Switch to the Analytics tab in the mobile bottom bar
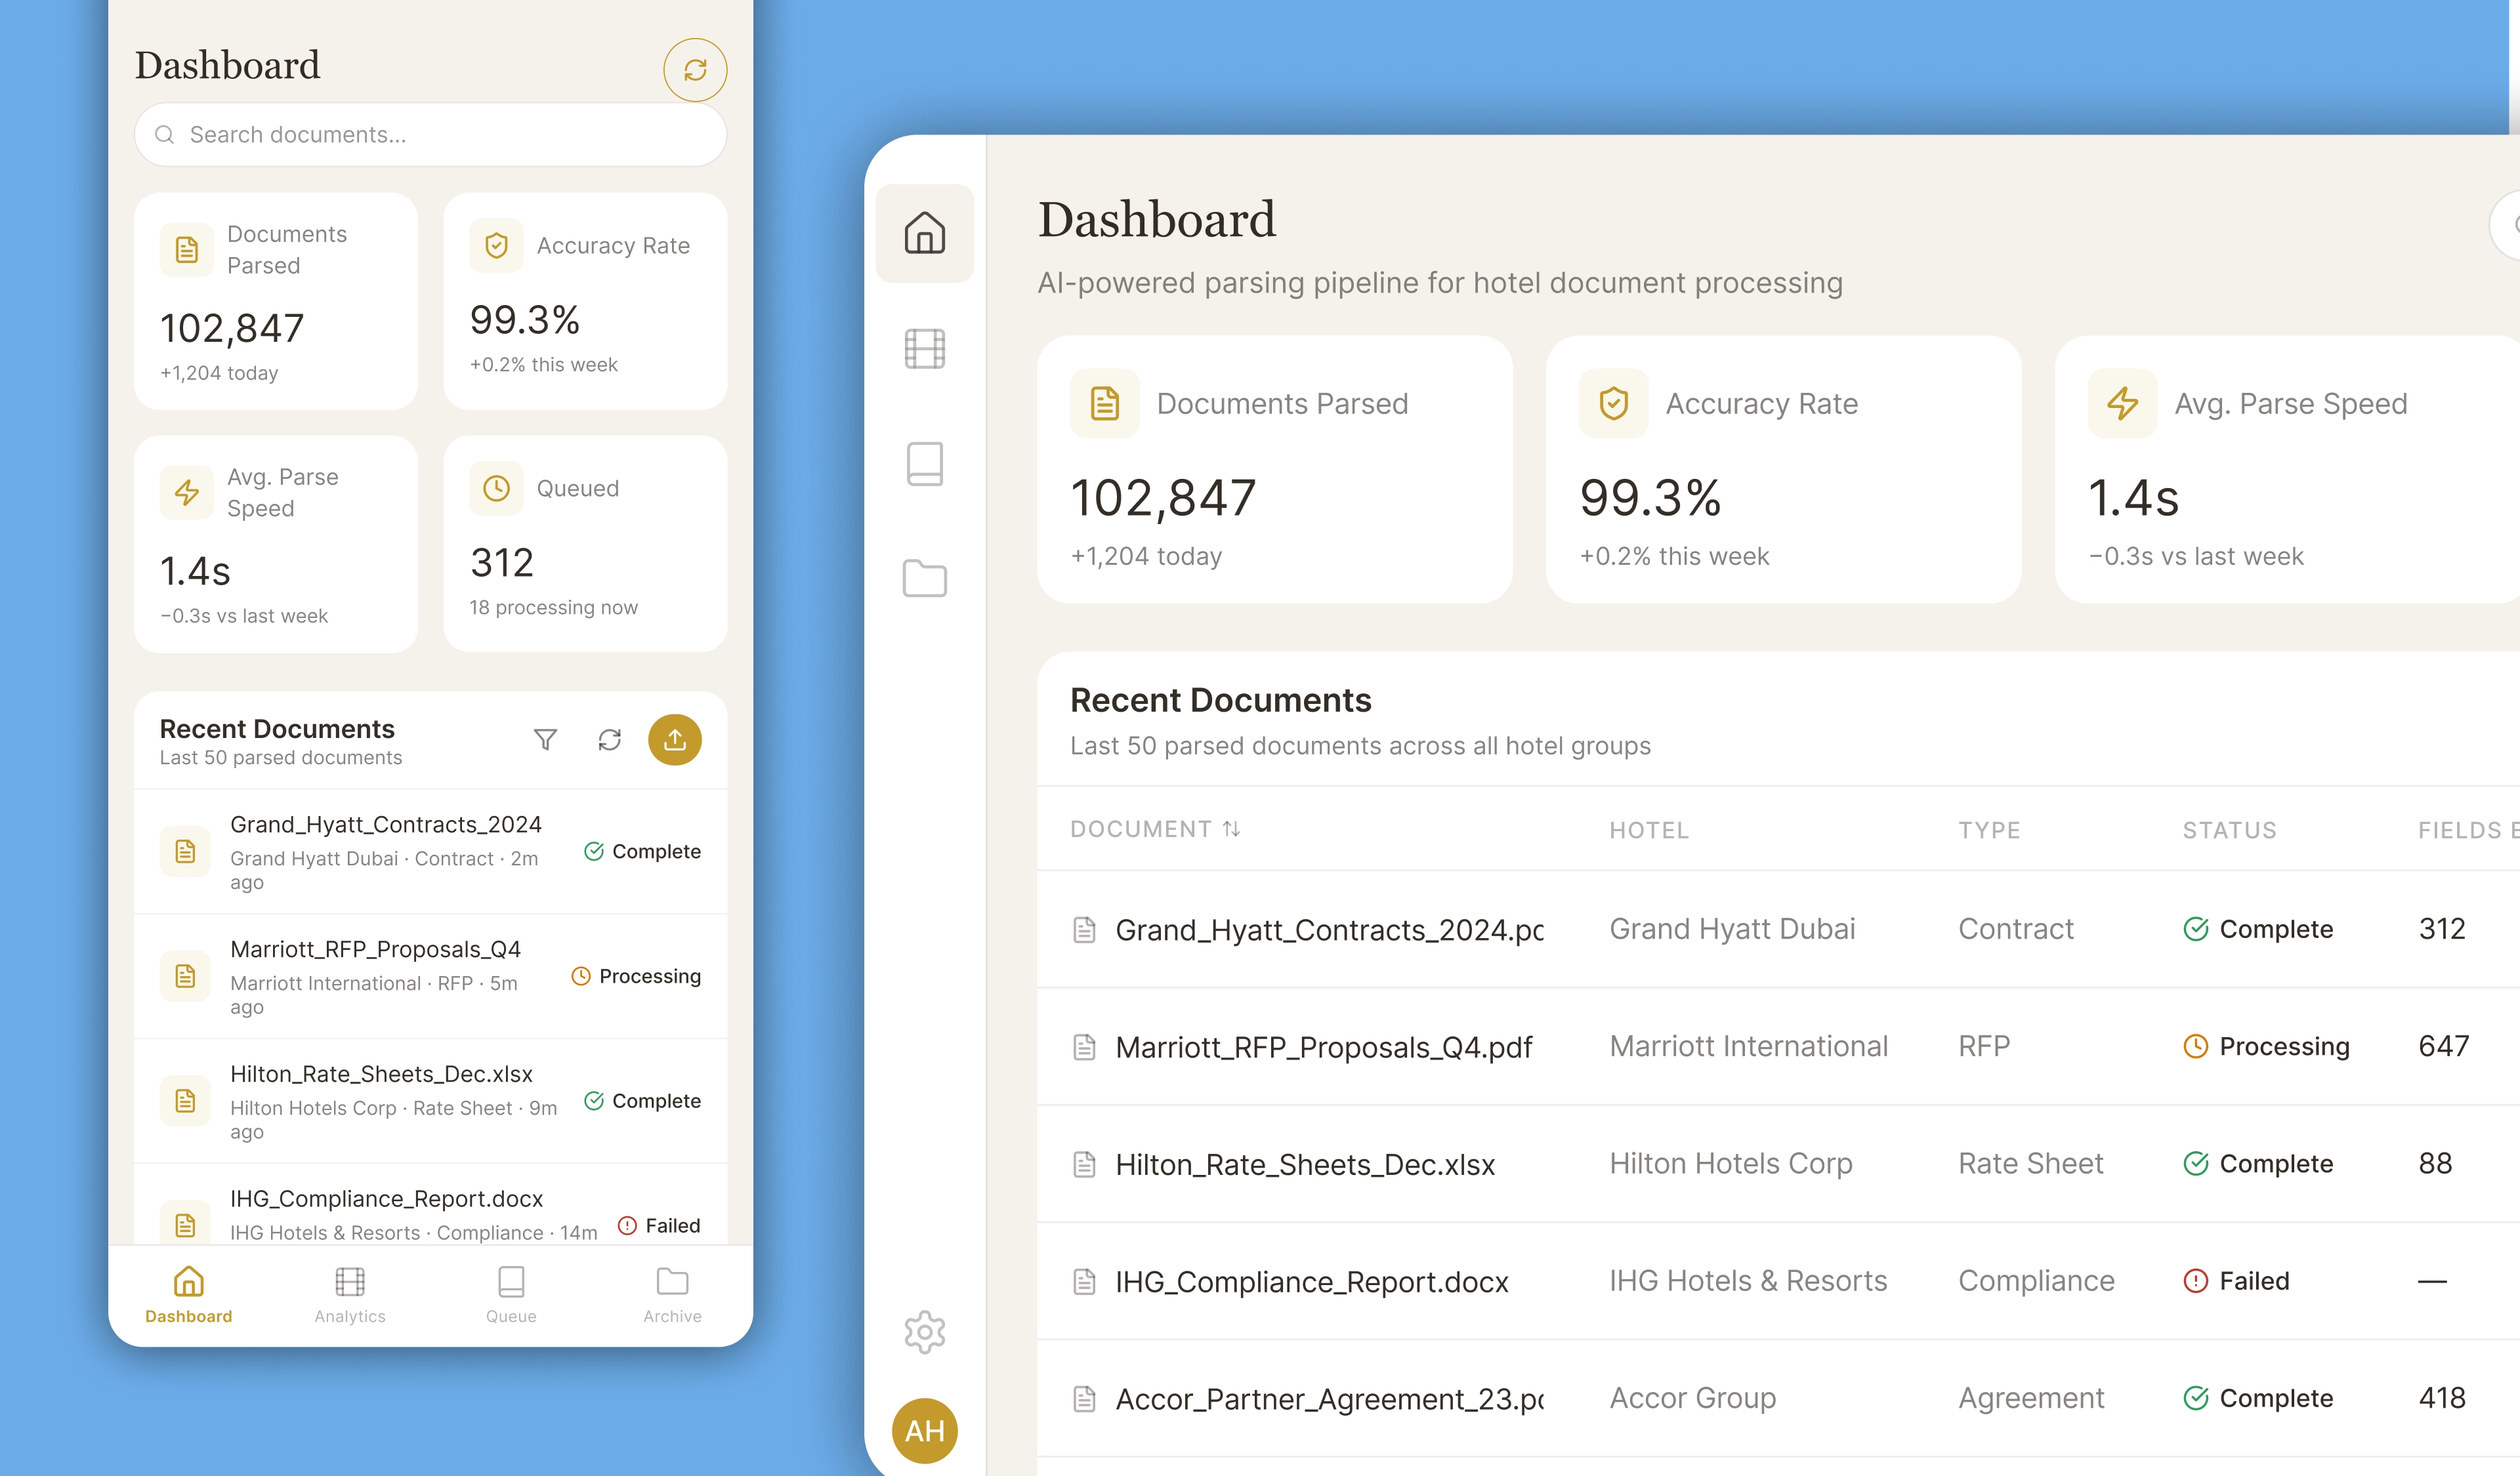Screen dimensions: 2520x1476 click(350, 1295)
